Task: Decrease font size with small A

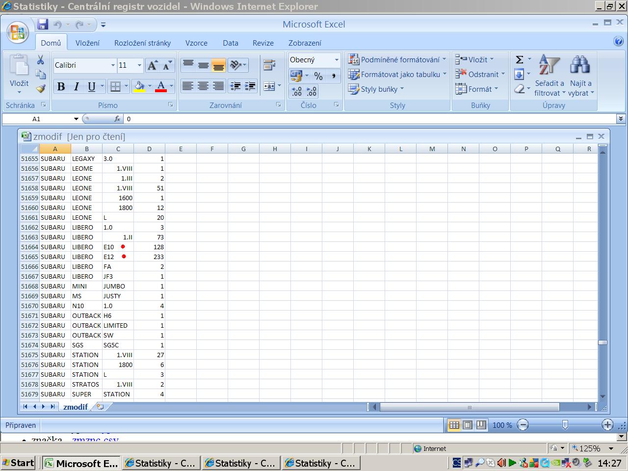Action: pyautogui.click(x=167, y=65)
